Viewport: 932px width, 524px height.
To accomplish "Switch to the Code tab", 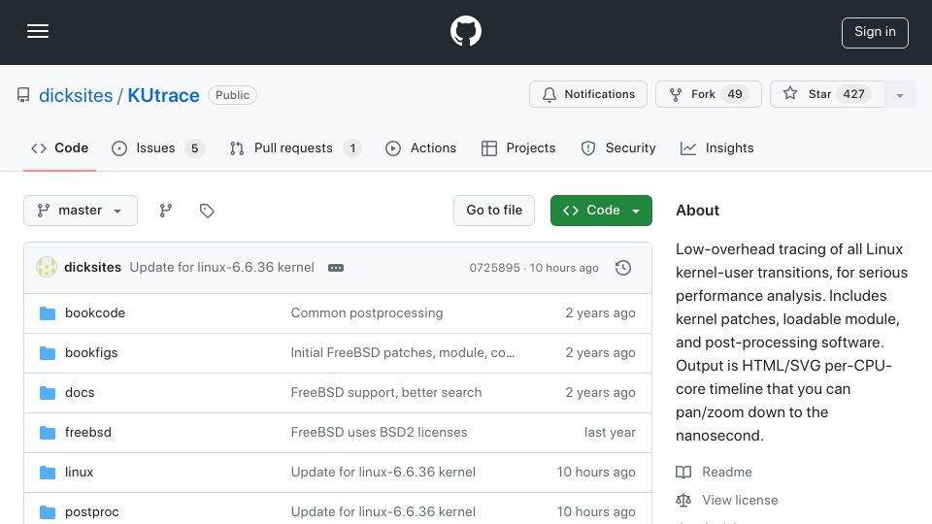I will pos(59,147).
